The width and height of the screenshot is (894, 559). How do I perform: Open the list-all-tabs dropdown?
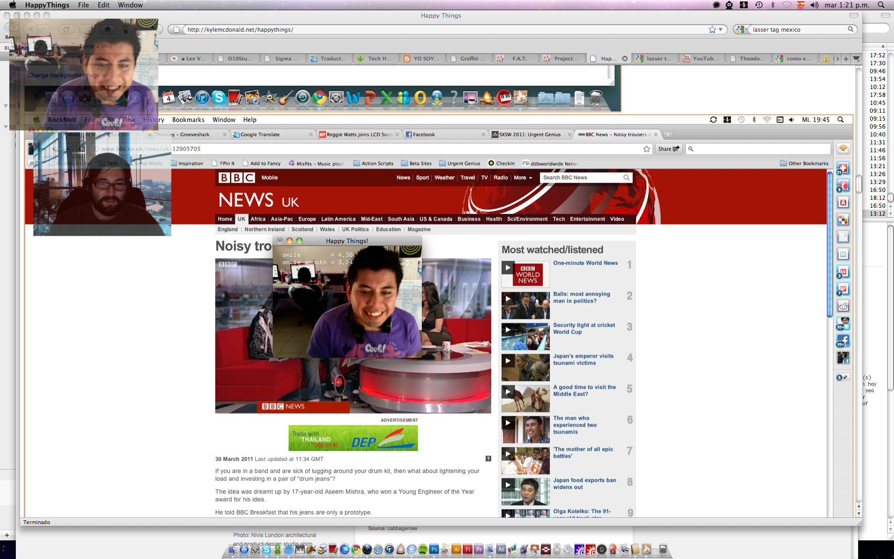tap(856, 59)
